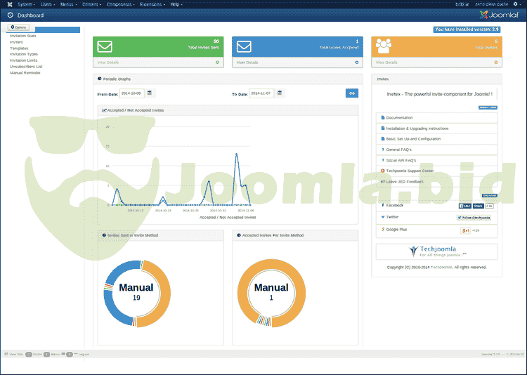This screenshot has height=375, width=527.
Task: Go to Manual Reminder in the sidebar
Action: tap(25, 72)
